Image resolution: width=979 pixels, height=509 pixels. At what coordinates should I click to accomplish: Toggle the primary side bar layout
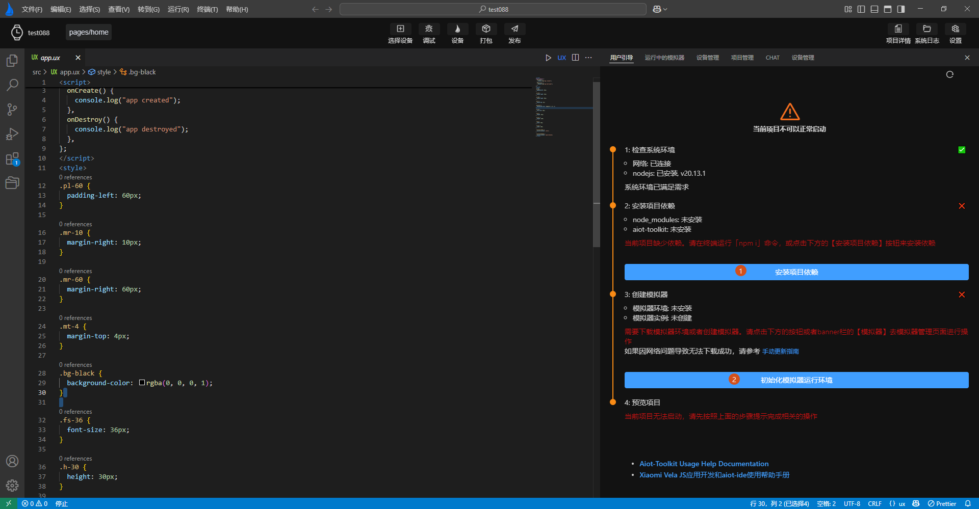[861, 9]
